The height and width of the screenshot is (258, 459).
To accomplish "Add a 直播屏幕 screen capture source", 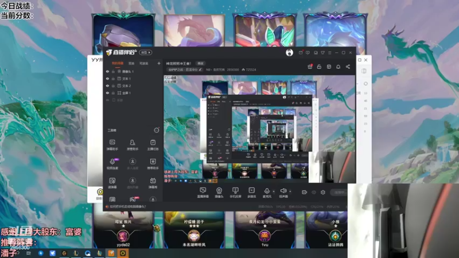I will (x=203, y=193).
